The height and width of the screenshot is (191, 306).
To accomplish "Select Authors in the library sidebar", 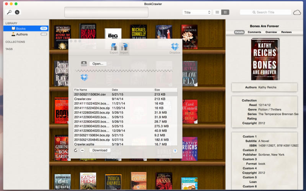I will click(26, 34).
